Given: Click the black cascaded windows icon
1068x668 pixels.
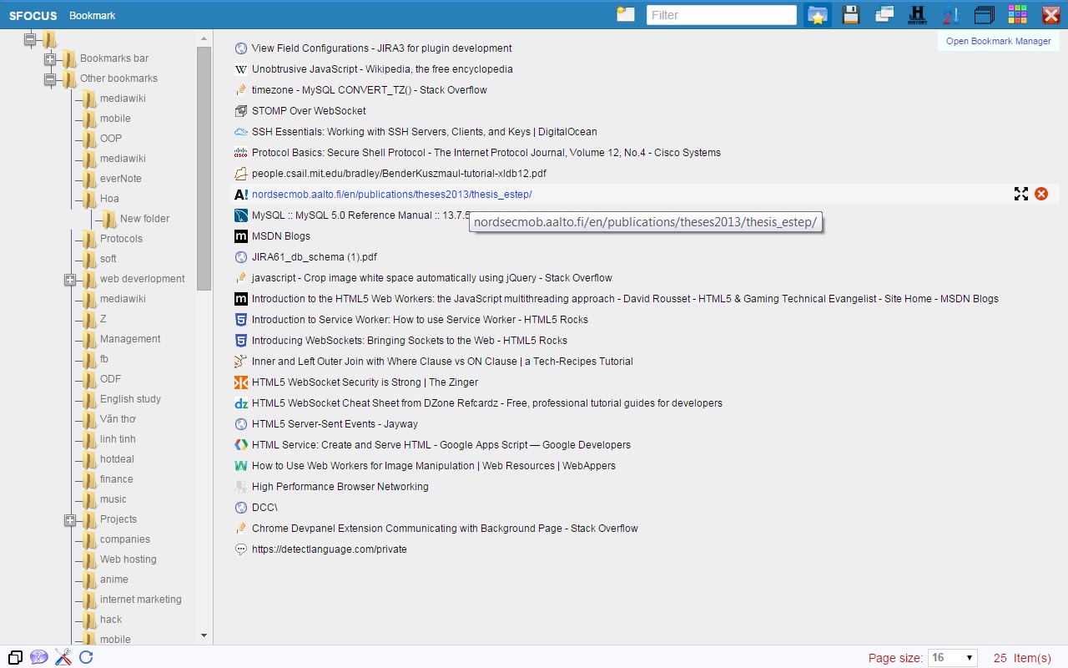Looking at the screenshot, I should tap(985, 15).
